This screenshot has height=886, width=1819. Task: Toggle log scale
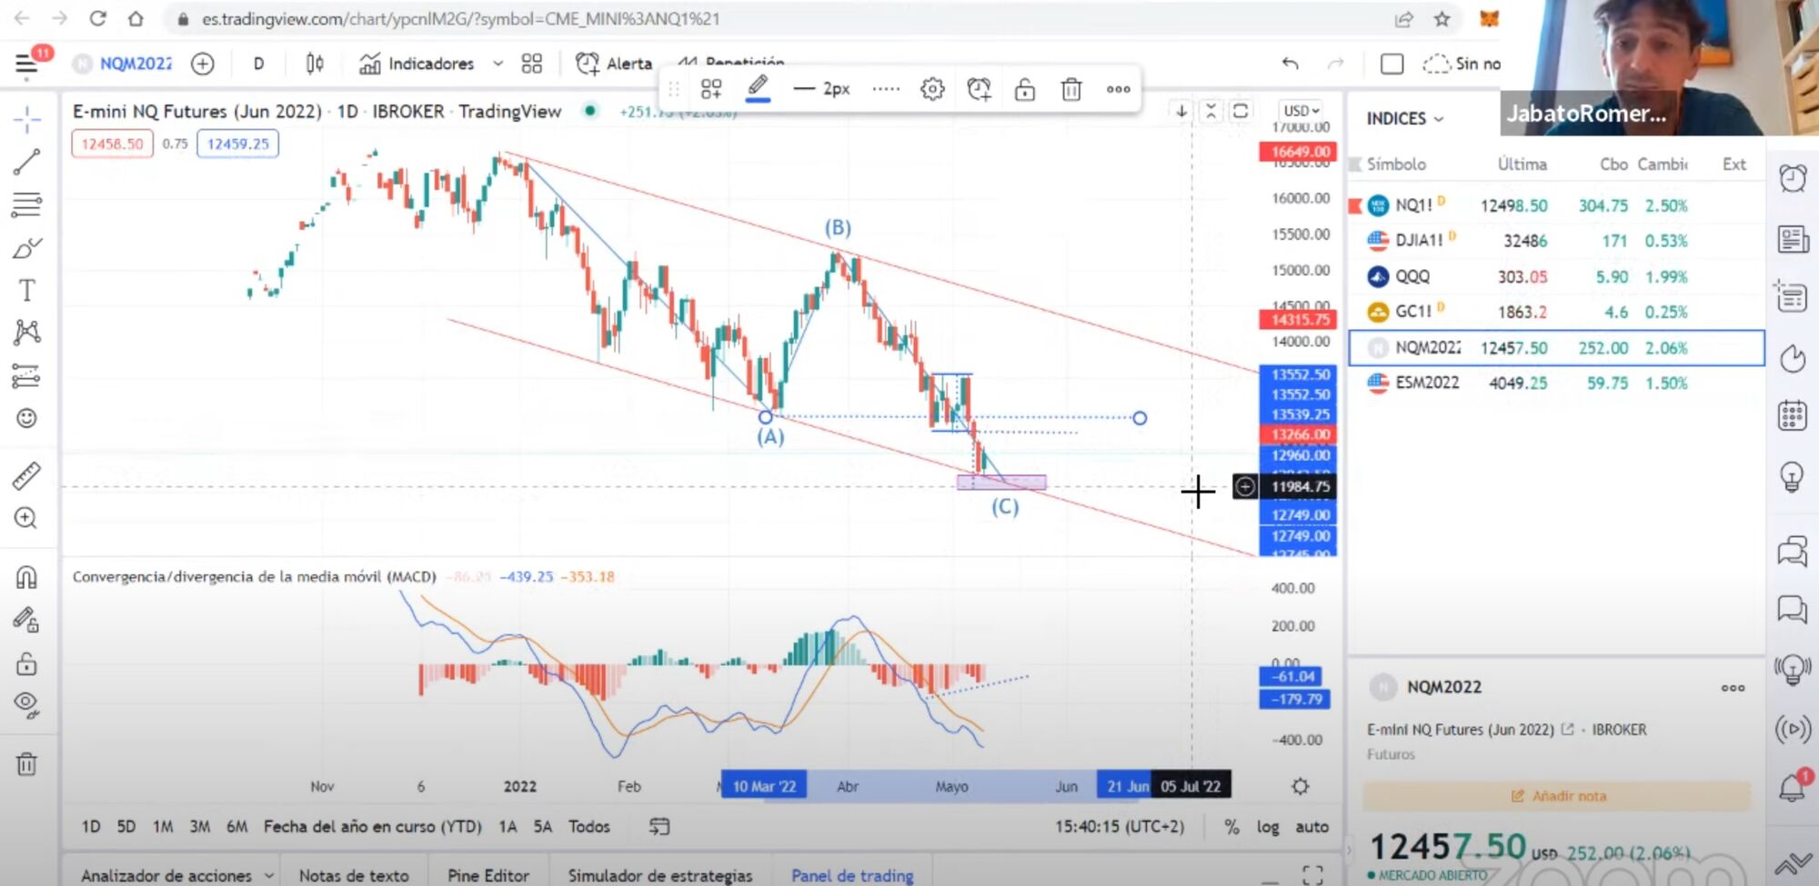click(1268, 827)
